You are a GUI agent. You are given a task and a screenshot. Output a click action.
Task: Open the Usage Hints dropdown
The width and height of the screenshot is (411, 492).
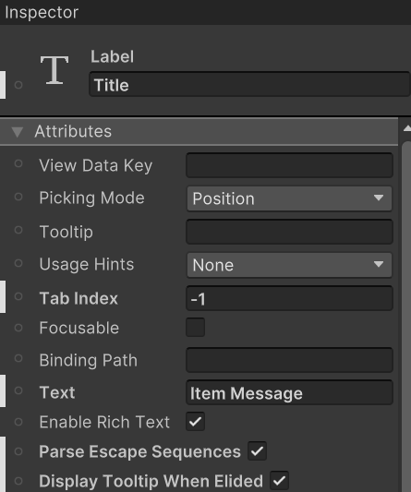289,265
